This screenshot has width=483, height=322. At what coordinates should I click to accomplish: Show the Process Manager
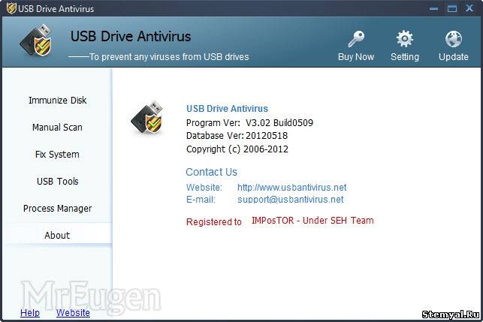[57, 209]
